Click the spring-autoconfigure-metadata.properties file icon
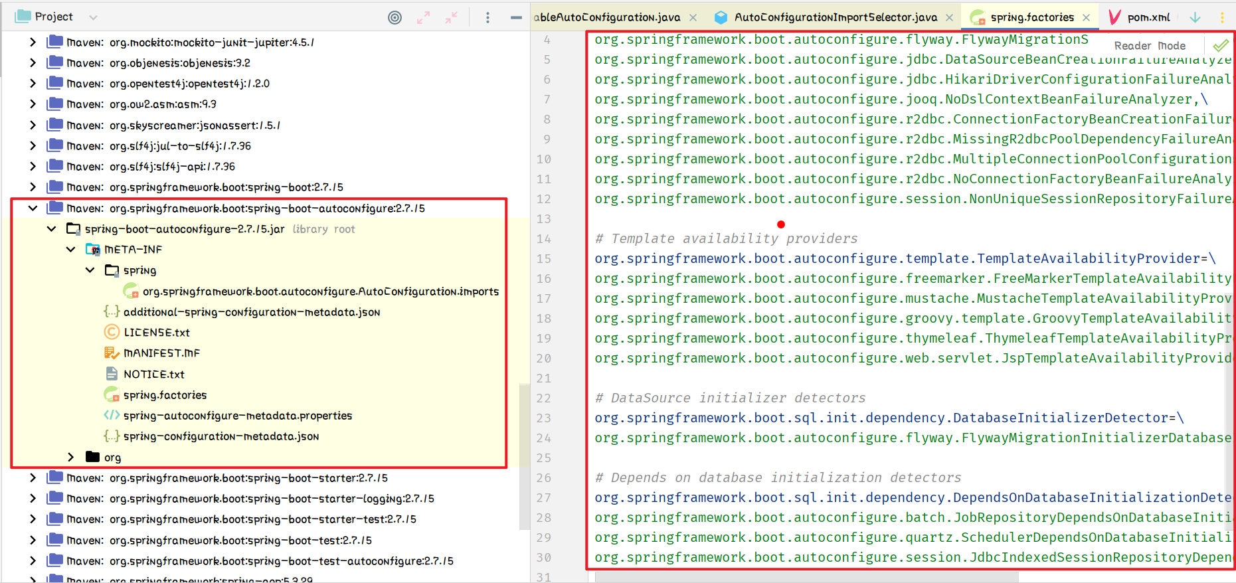Screen dimensions: 1236x583 (112, 416)
